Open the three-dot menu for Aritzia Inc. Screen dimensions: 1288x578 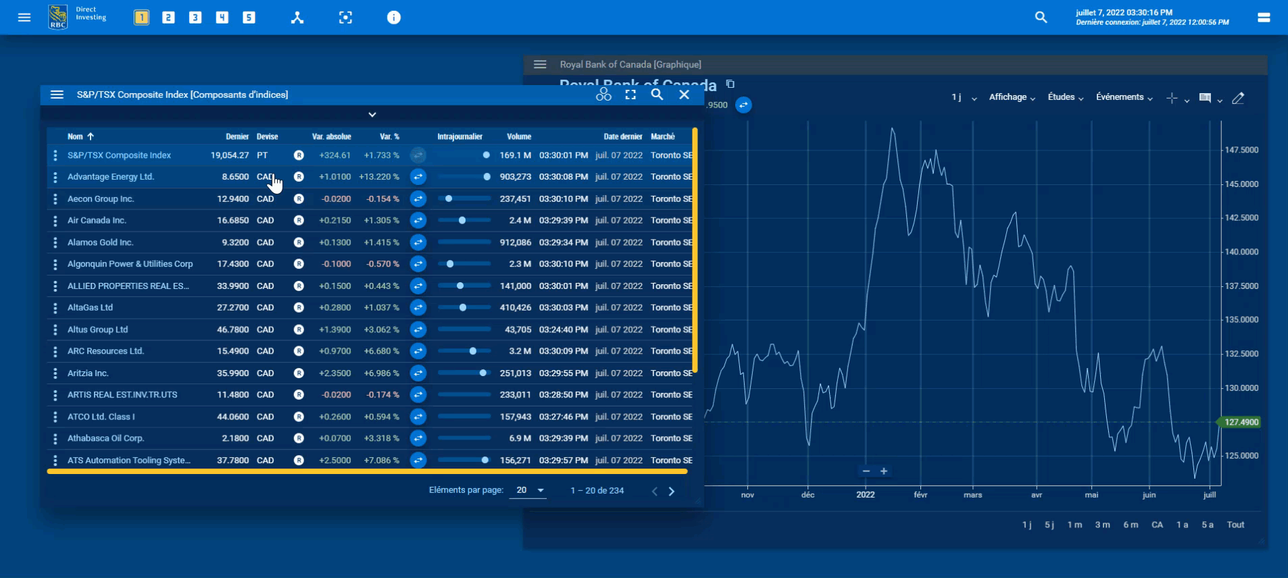coord(55,373)
